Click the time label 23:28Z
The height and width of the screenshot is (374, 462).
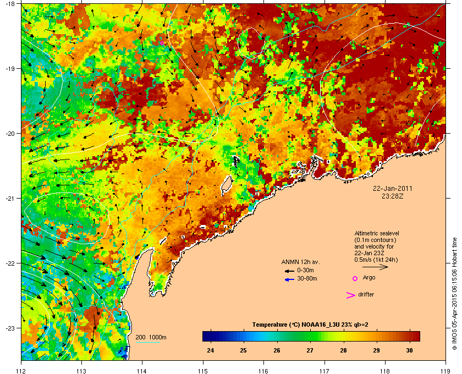point(393,196)
